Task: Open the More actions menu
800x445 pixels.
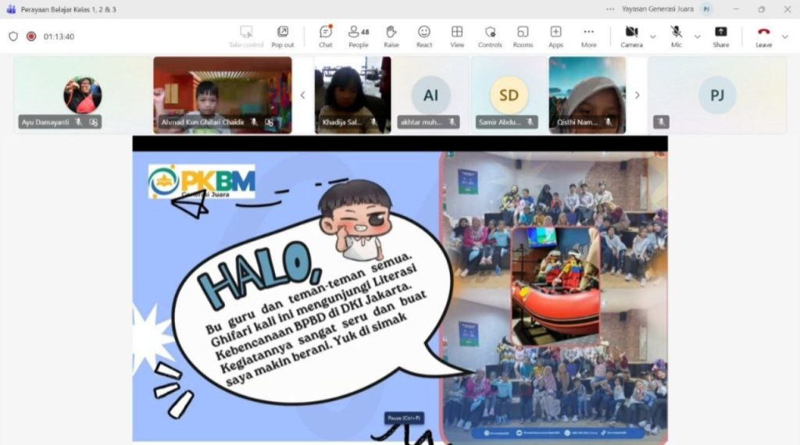Action: 588,35
